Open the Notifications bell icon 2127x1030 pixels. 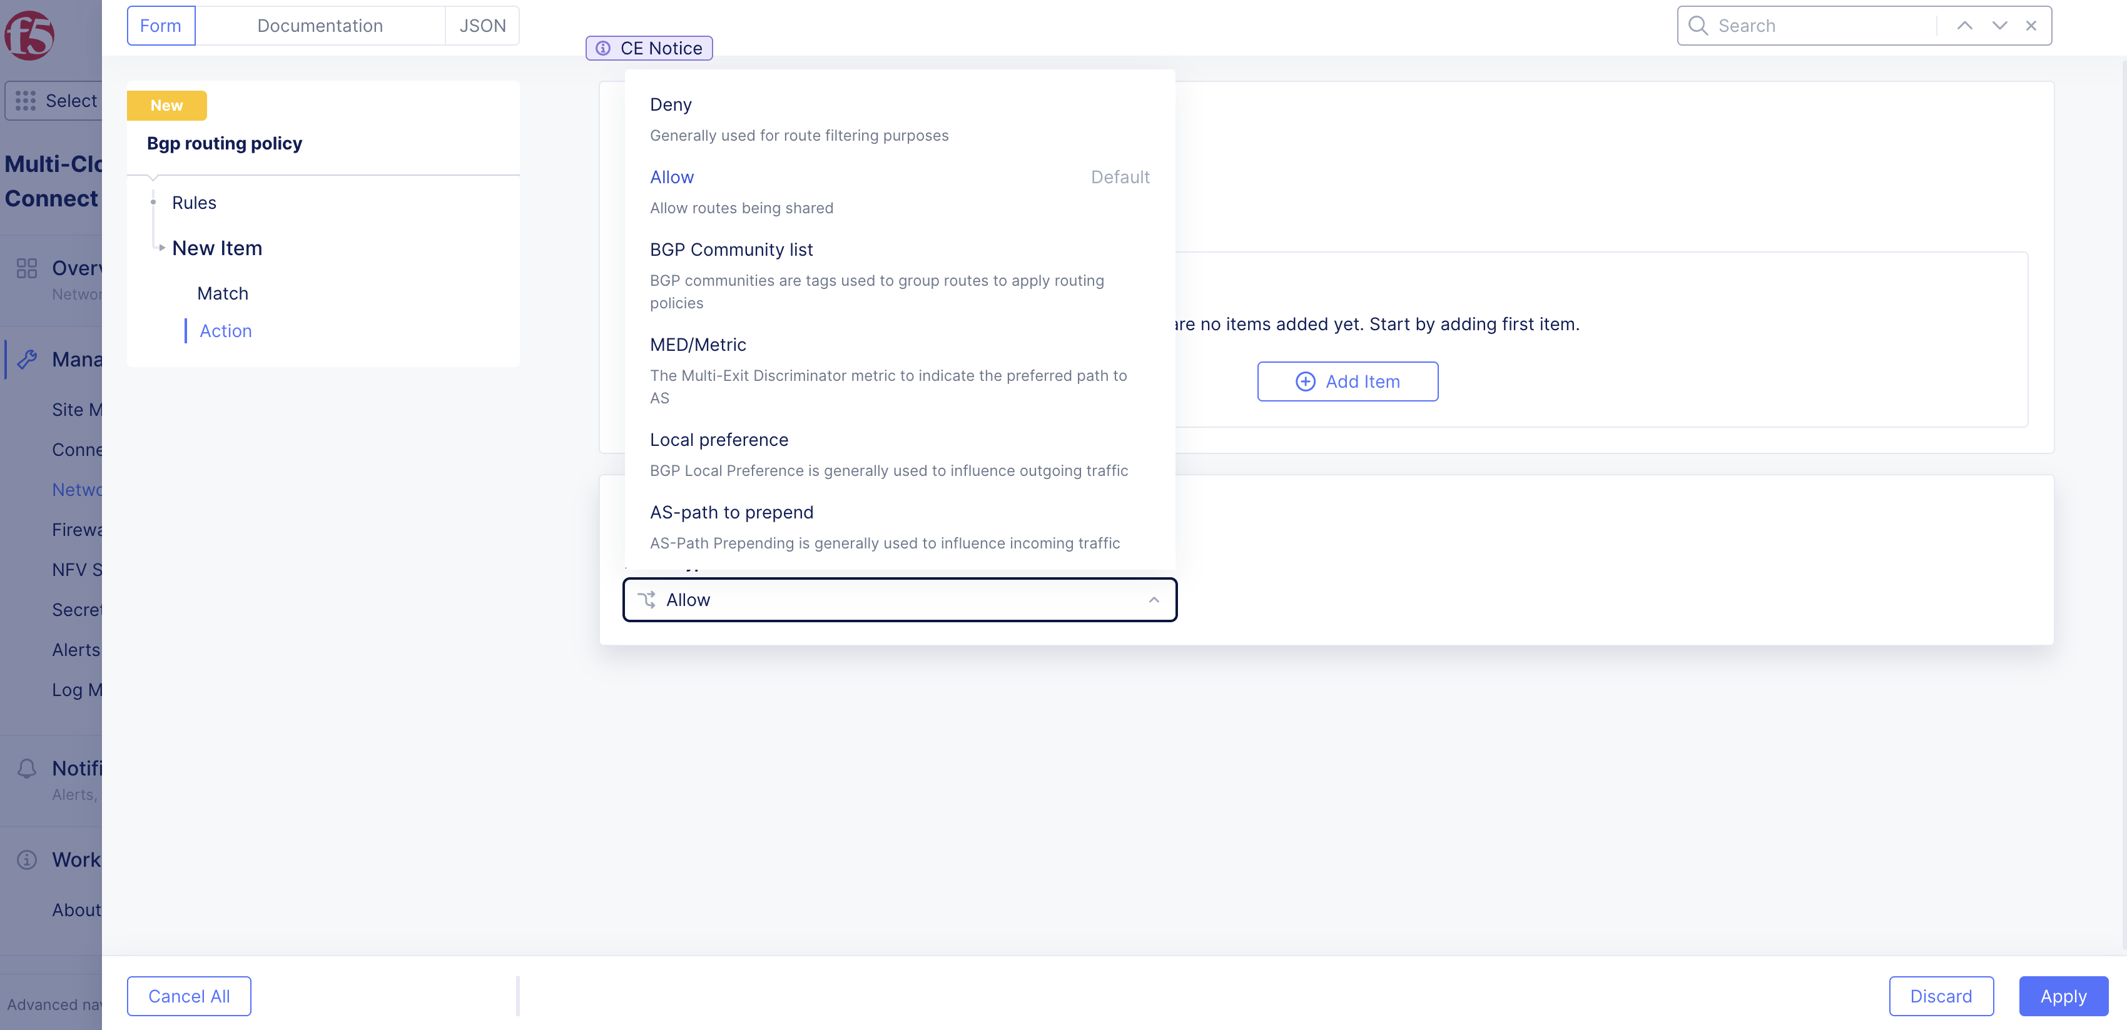pos(28,769)
